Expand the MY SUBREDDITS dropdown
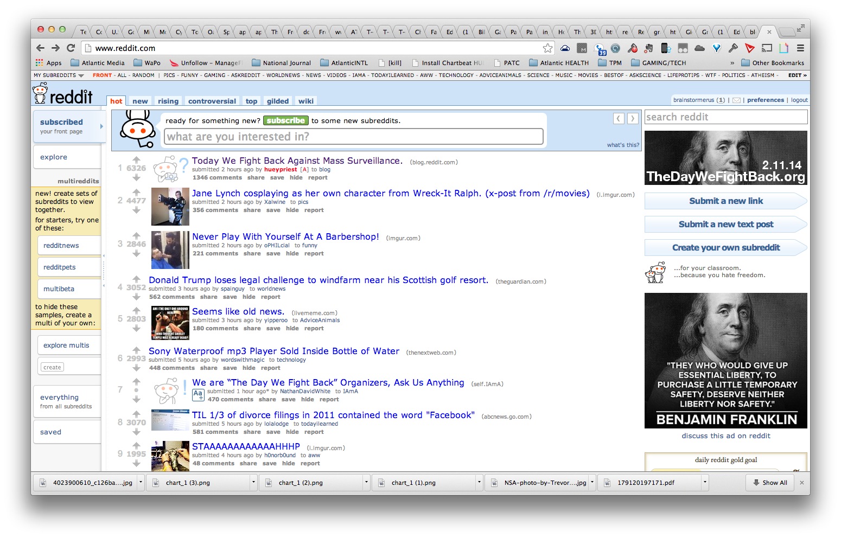 click(x=59, y=75)
